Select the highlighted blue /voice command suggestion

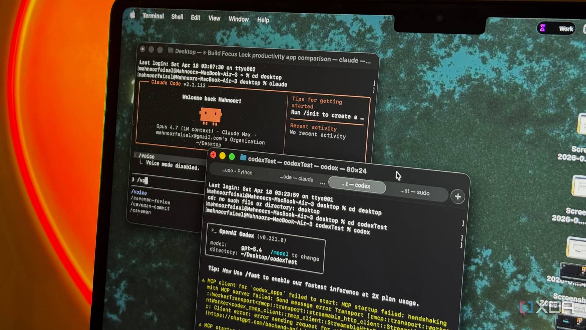[139, 192]
